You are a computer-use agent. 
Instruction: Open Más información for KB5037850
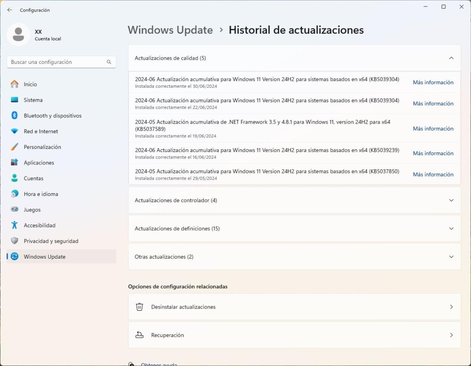[433, 174]
